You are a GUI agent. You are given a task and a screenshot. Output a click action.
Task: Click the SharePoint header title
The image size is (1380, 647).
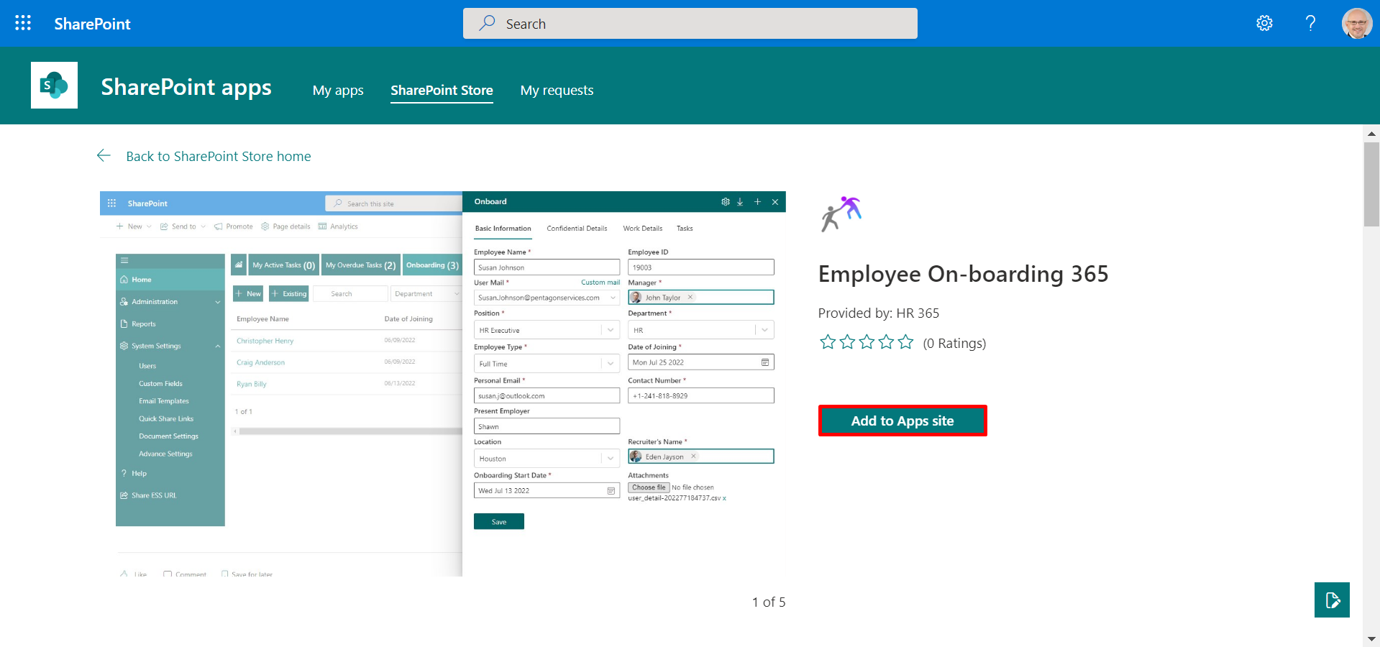point(92,24)
